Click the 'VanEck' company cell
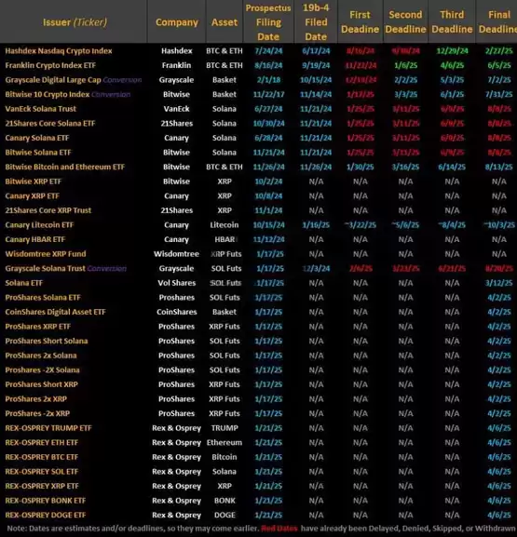 [177, 109]
